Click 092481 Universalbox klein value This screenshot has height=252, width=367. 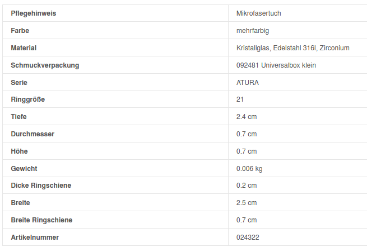click(x=276, y=65)
